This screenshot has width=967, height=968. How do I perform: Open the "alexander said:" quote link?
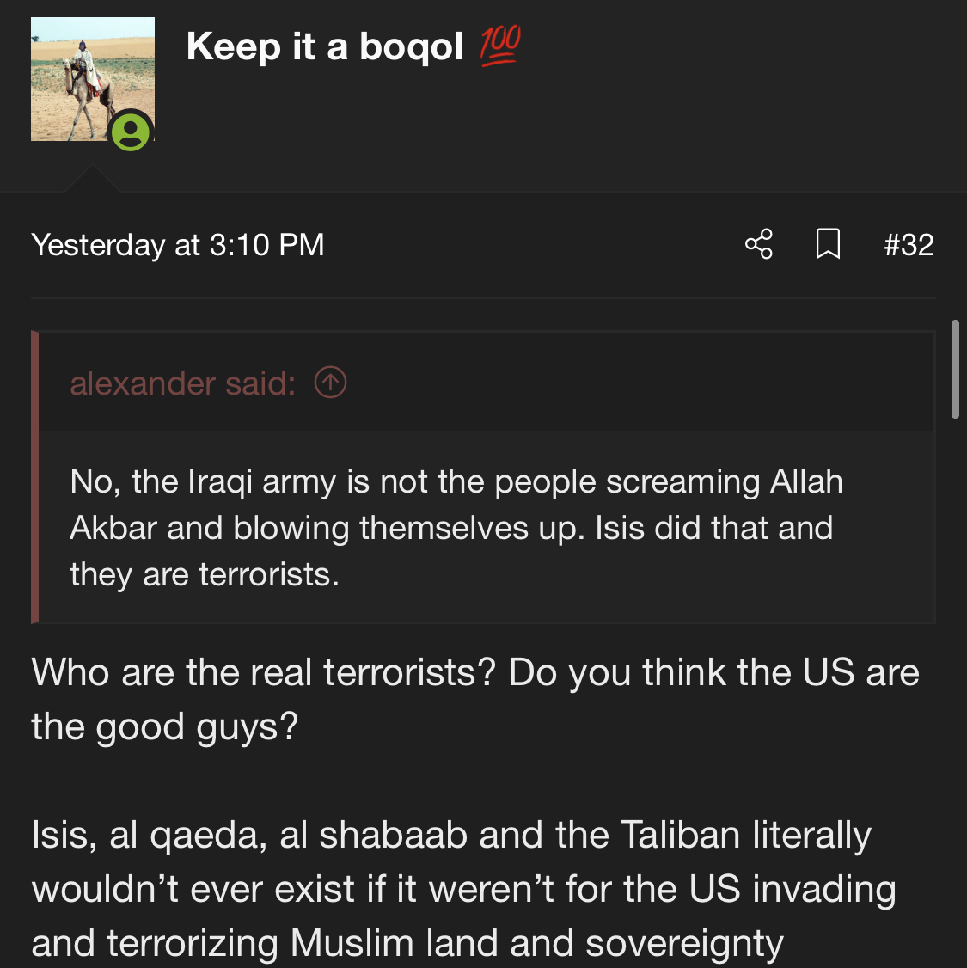click(182, 383)
